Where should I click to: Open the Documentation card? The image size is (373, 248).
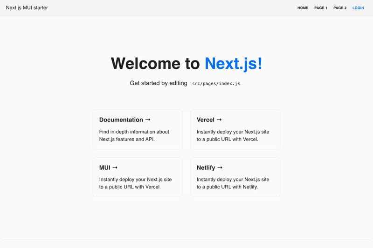tap(138, 129)
